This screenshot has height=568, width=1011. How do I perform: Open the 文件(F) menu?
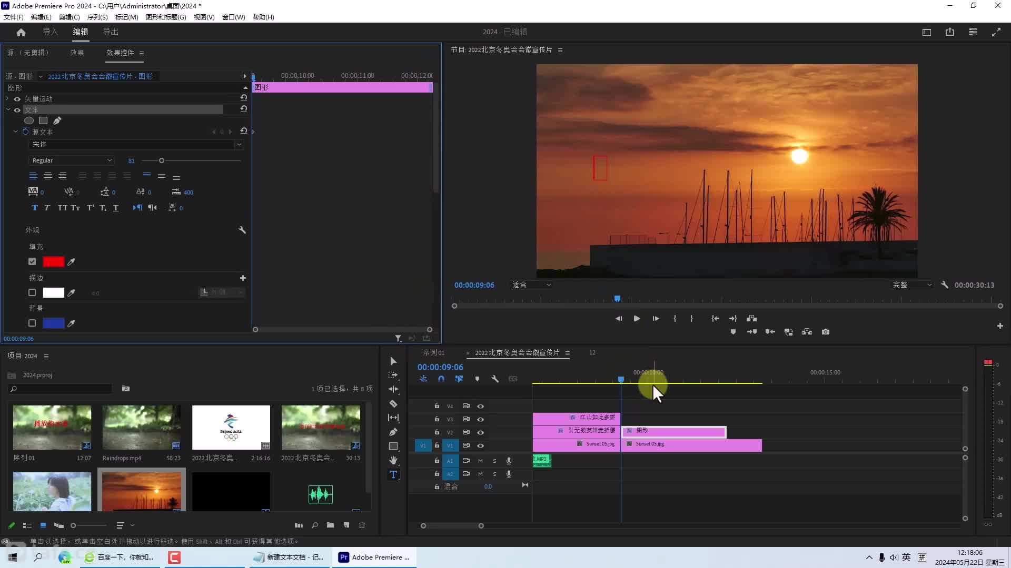tap(14, 17)
